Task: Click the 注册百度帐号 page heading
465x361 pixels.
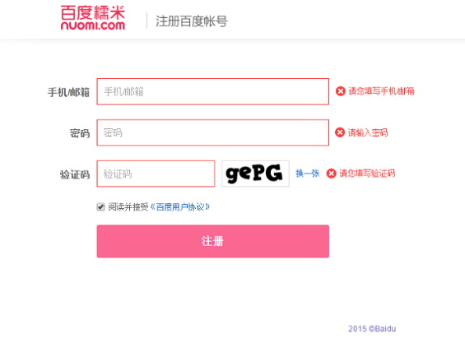Action: [192, 21]
